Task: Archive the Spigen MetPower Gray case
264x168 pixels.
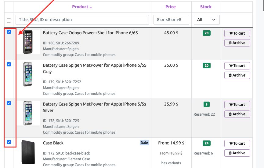Action: (237, 75)
